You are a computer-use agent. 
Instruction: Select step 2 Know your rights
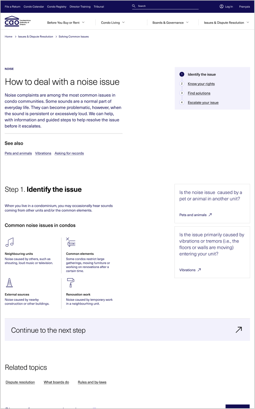pyautogui.click(x=201, y=84)
